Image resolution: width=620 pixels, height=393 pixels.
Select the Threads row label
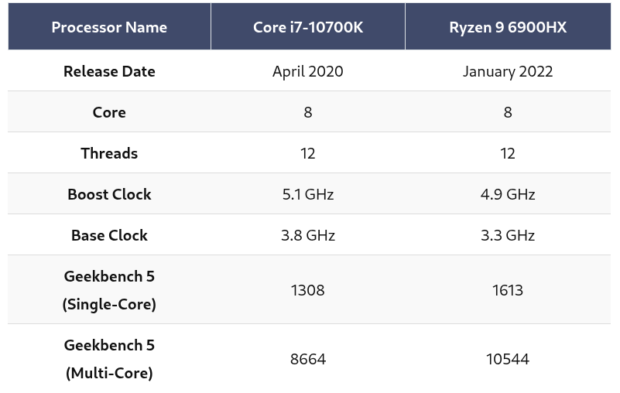point(109,153)
